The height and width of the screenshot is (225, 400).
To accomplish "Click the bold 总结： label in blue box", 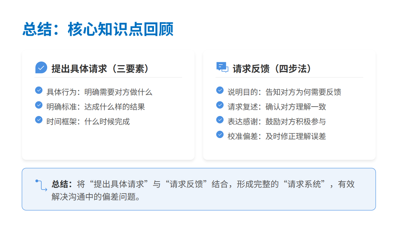I will (x=62, y=184).
